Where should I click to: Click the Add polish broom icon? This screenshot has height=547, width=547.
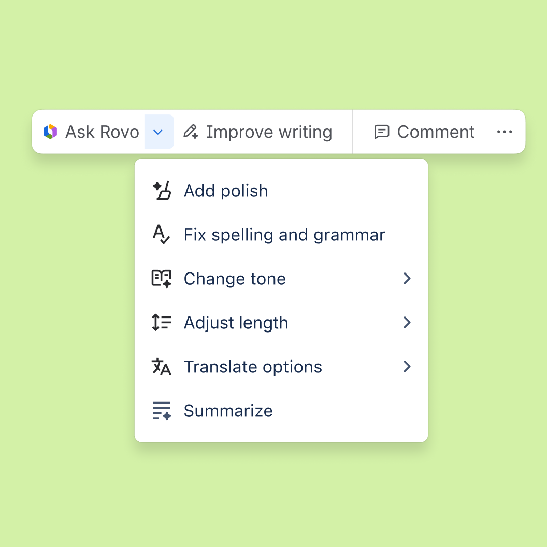[162, 191]
